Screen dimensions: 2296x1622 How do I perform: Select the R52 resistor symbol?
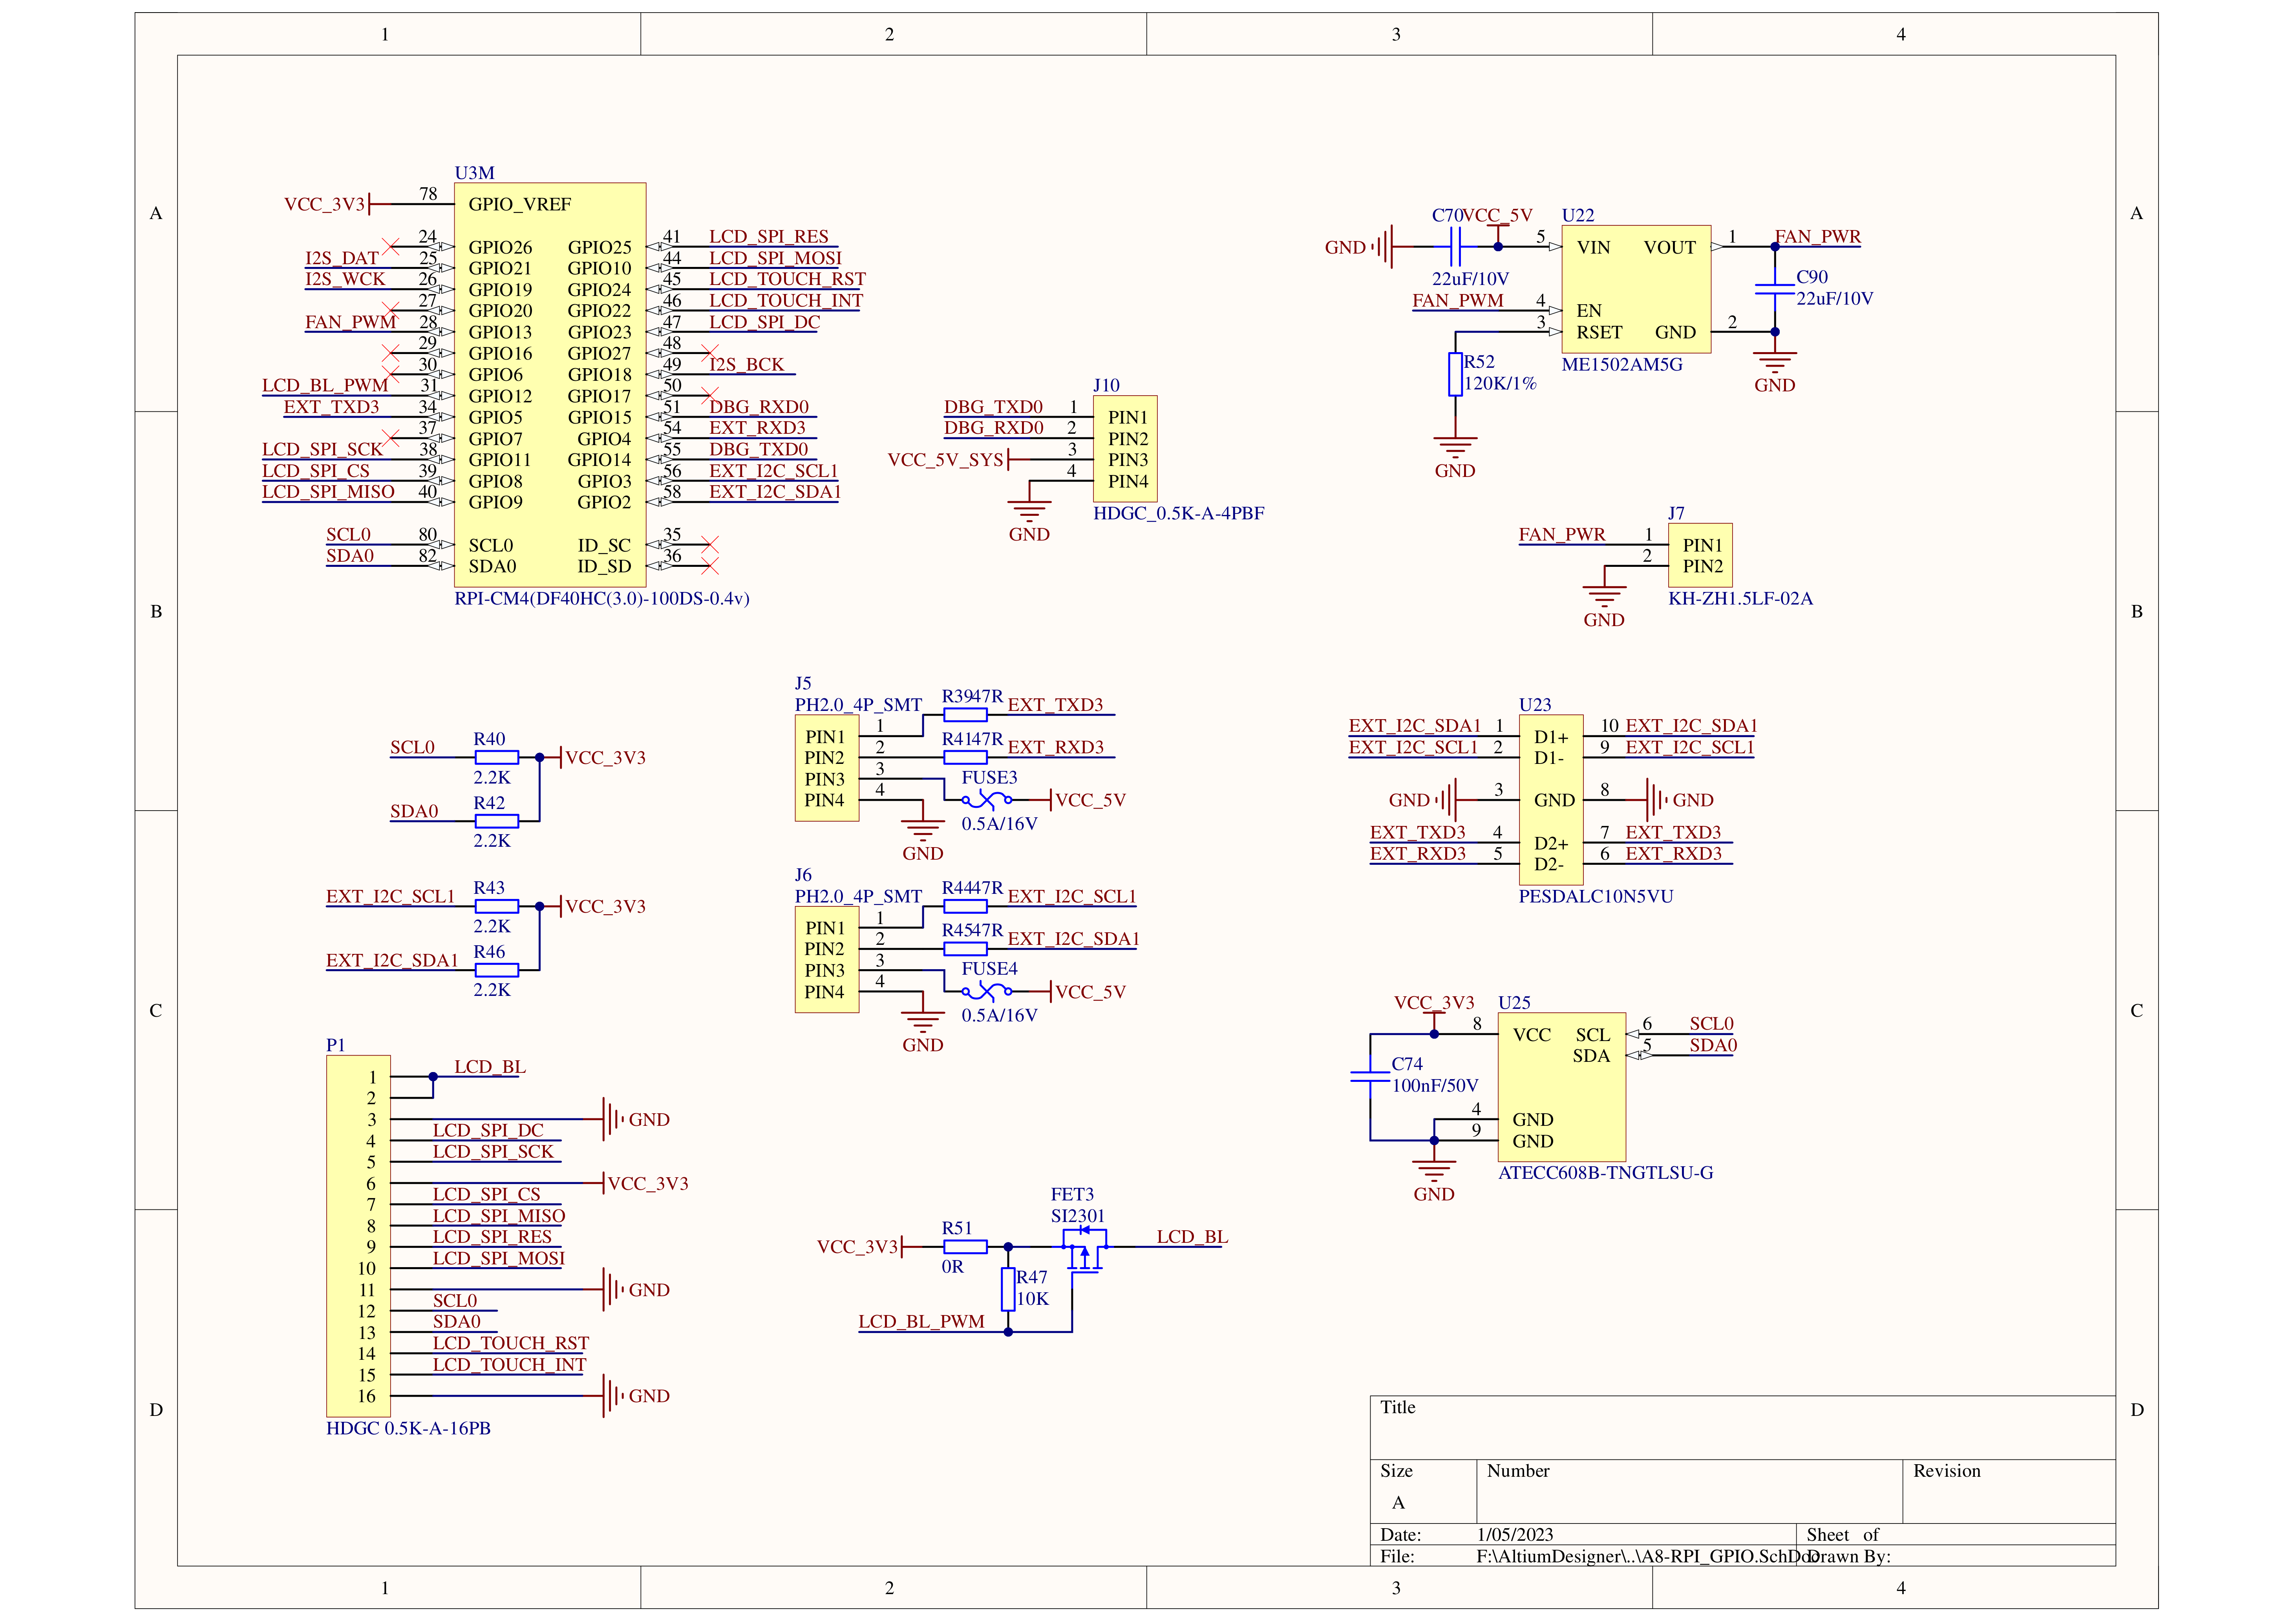click(x=1455, y=374)
